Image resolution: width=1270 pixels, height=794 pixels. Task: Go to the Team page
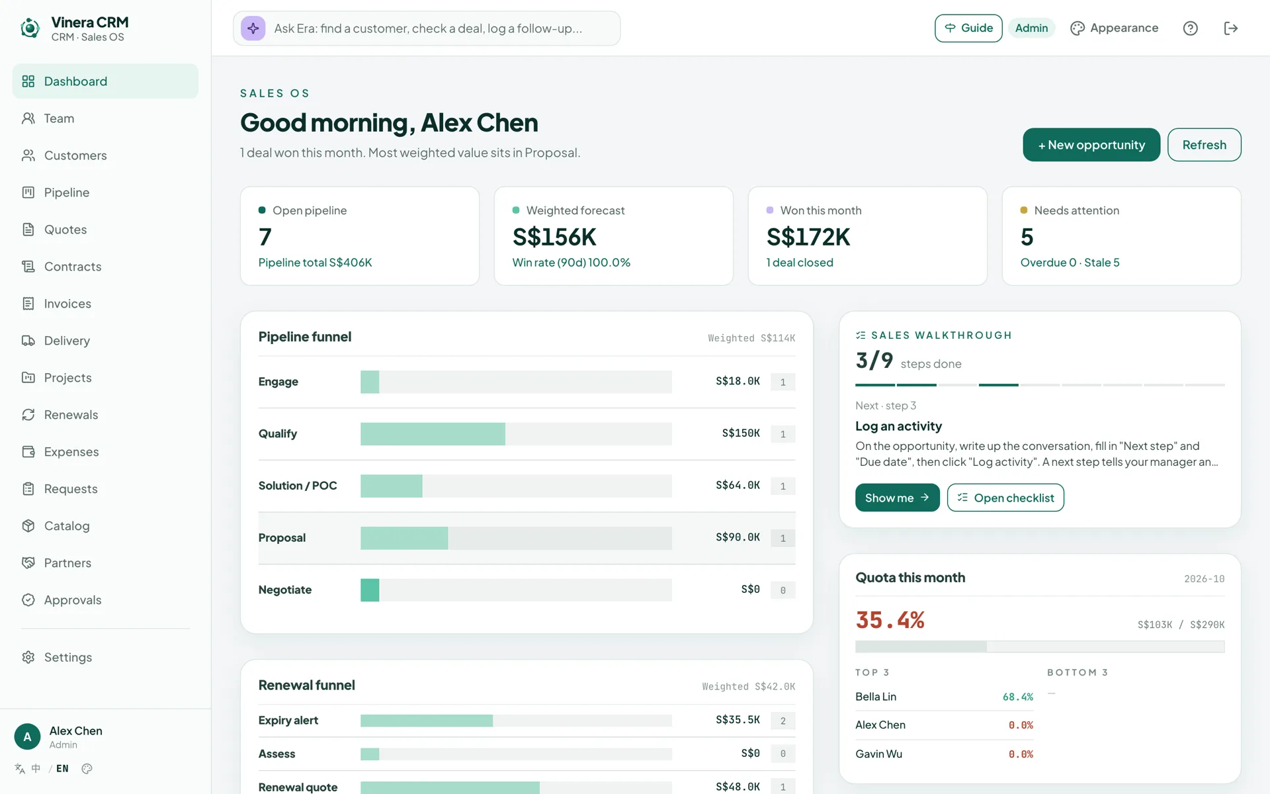coord(105,118)
